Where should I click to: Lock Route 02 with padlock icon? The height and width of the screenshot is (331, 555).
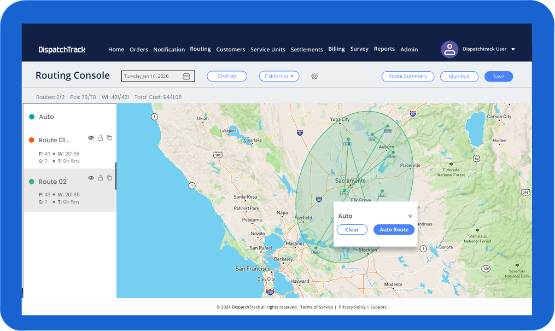point(101,178)
